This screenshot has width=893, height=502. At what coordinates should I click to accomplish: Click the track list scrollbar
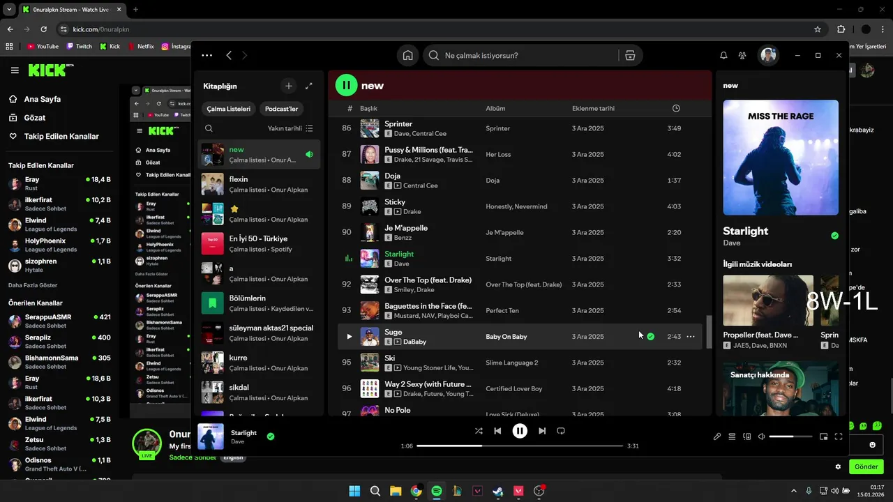pyautogui.click(x=707, y=331)
